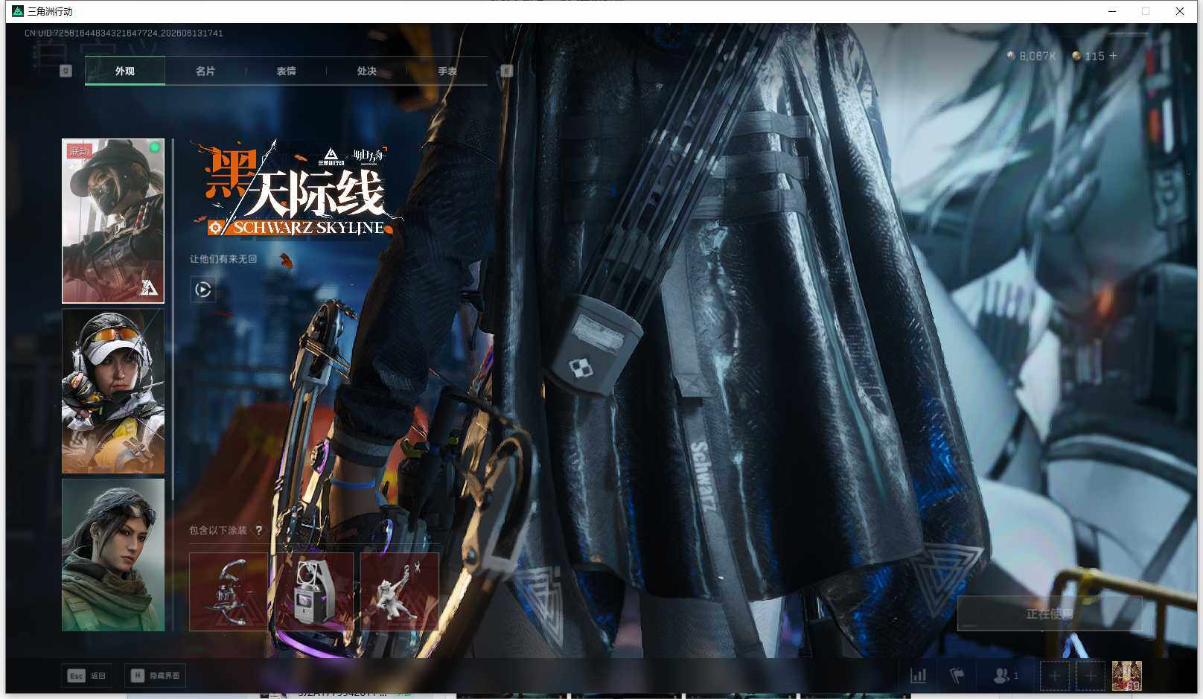Click the 8,067K currency balance

[x=1031, y=56]
